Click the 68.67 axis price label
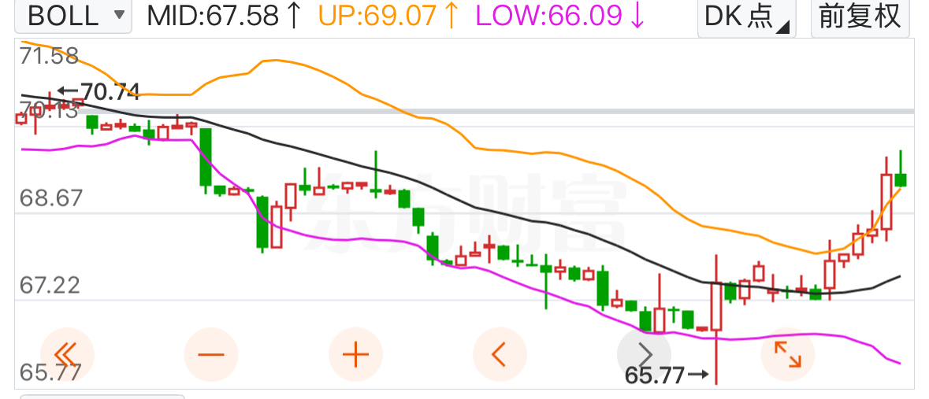 tap(51, 198)
